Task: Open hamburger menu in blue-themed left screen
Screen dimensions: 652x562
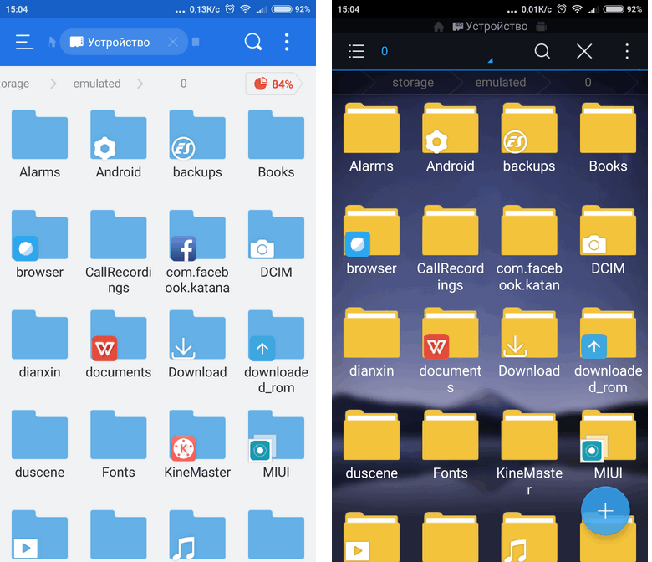Action: (24, 42)
